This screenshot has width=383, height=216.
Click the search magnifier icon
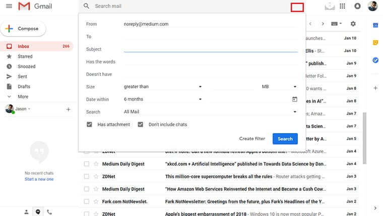[86, 6]
